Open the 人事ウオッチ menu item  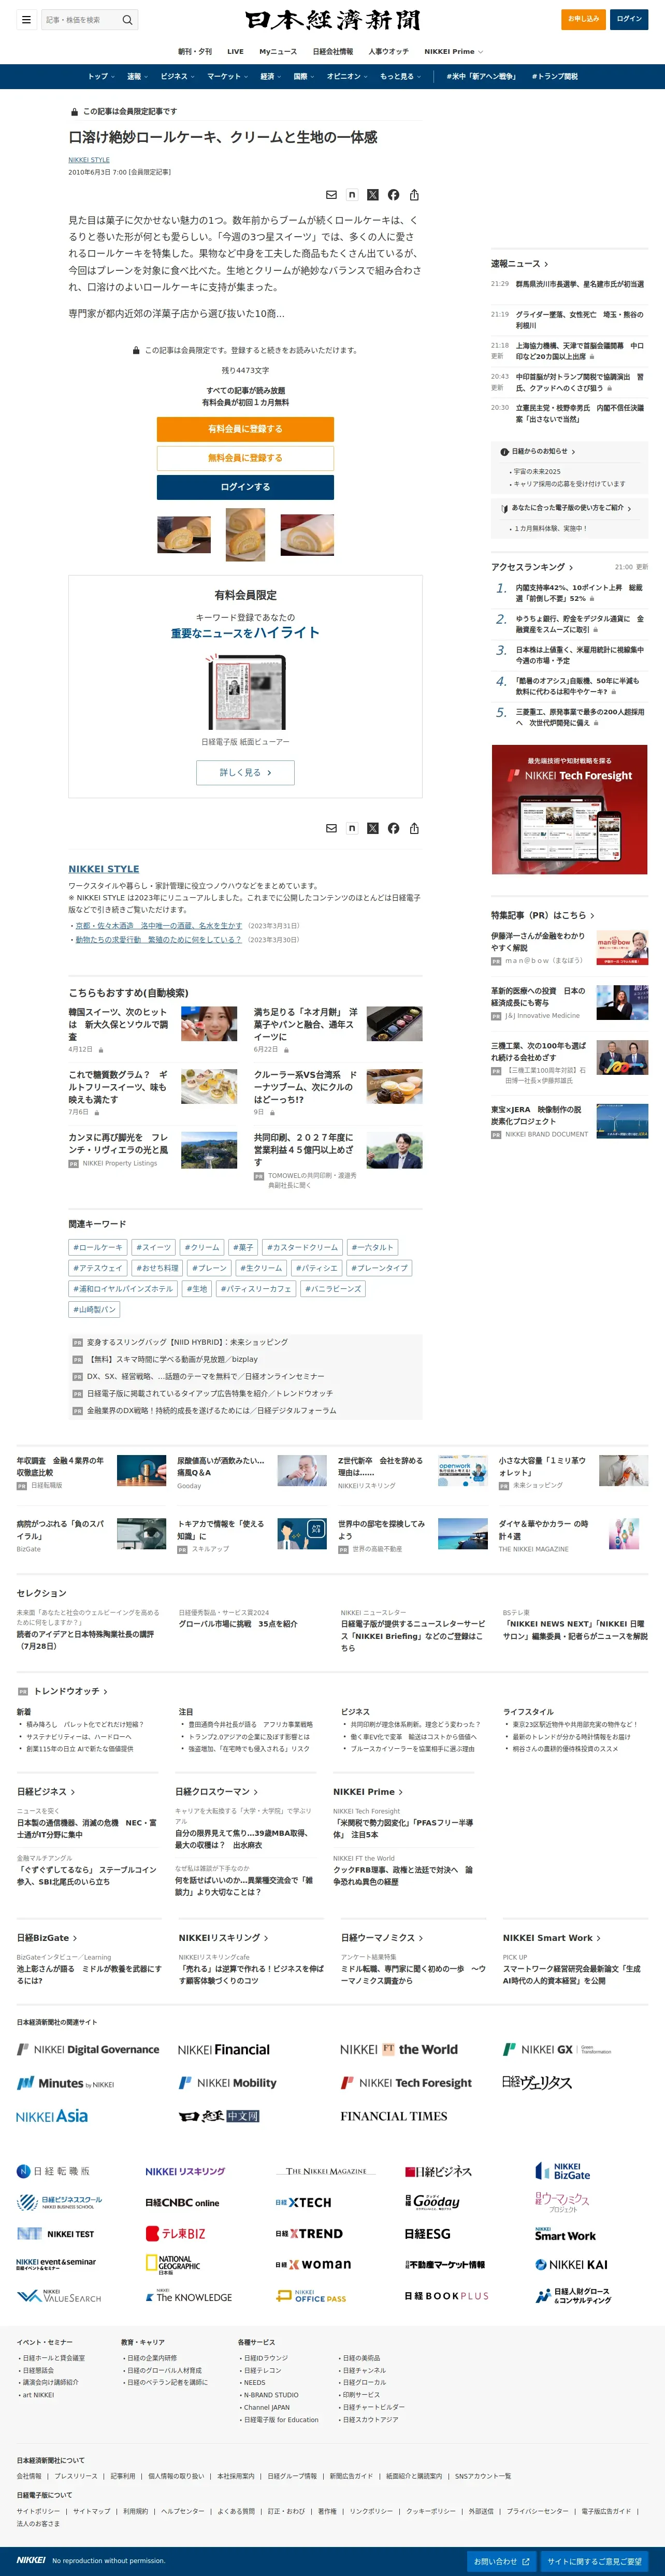[388, 51]
